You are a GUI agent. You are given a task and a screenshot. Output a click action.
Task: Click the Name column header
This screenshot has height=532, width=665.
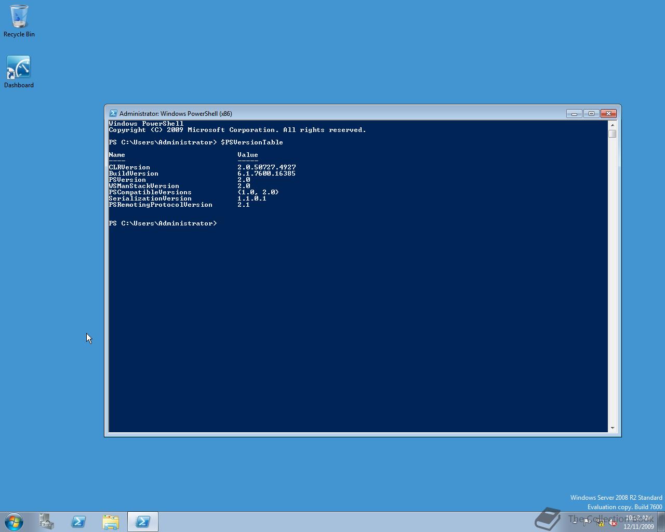117,155
